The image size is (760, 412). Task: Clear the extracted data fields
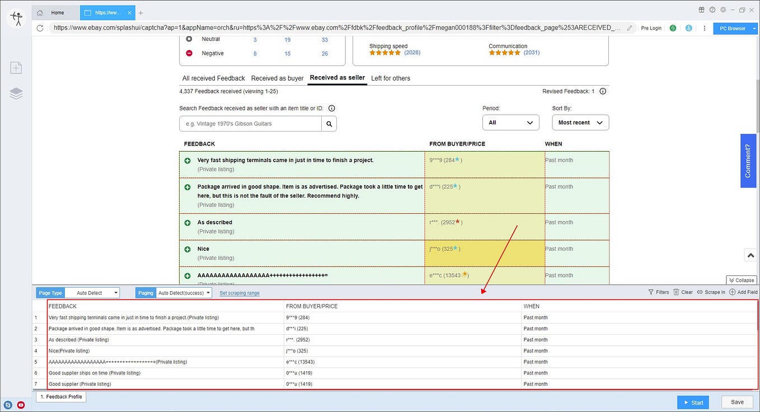click(x=683, y=292)
